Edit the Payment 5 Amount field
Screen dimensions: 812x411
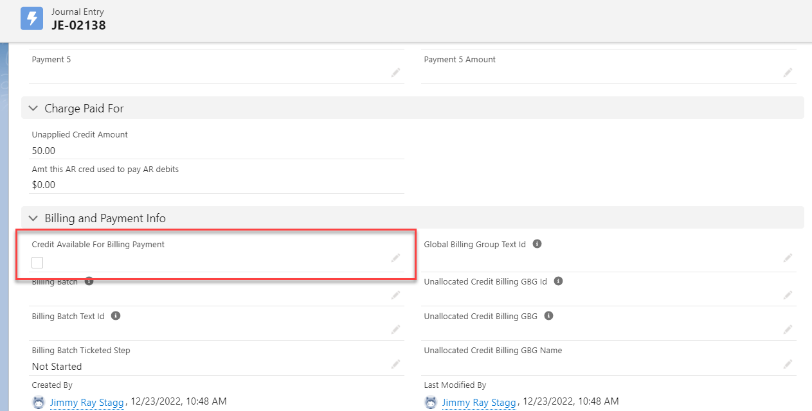(x=788, y=73)
